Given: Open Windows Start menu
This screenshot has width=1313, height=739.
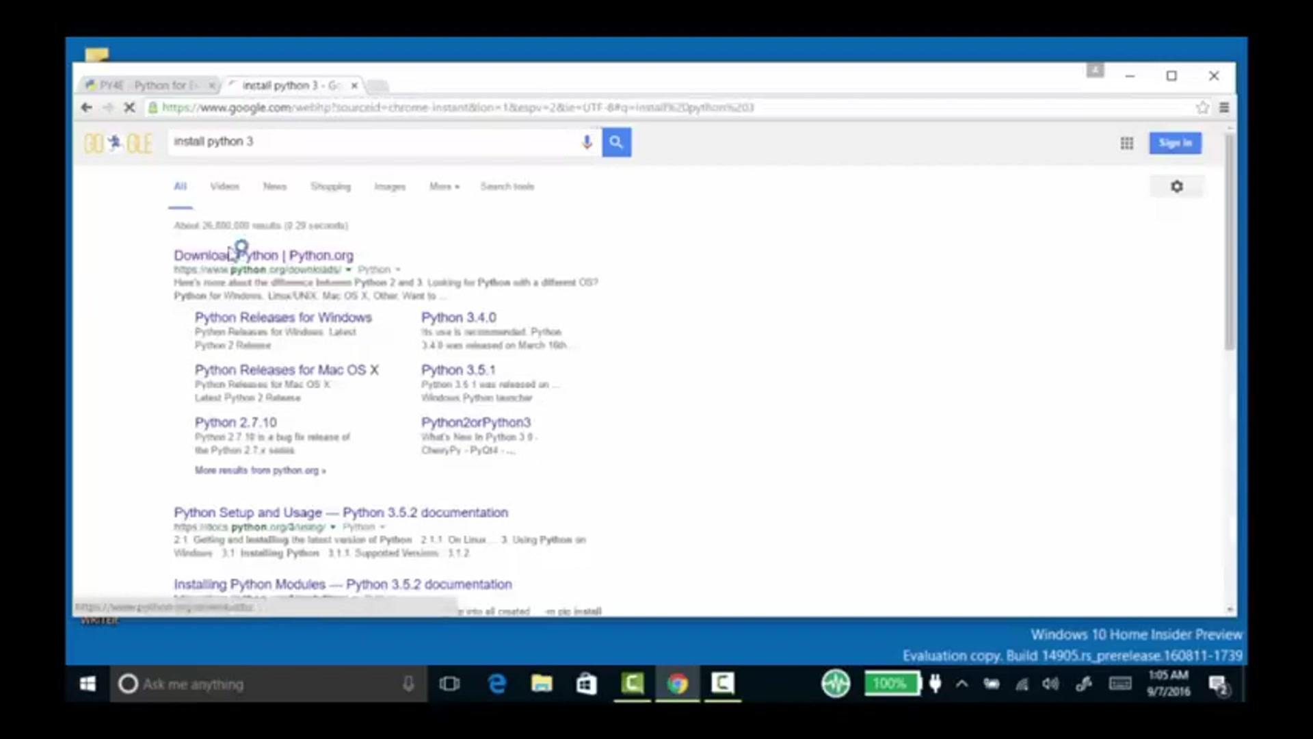Looking at the screenshot, I should pyautogui.click(x=88, y=684).
